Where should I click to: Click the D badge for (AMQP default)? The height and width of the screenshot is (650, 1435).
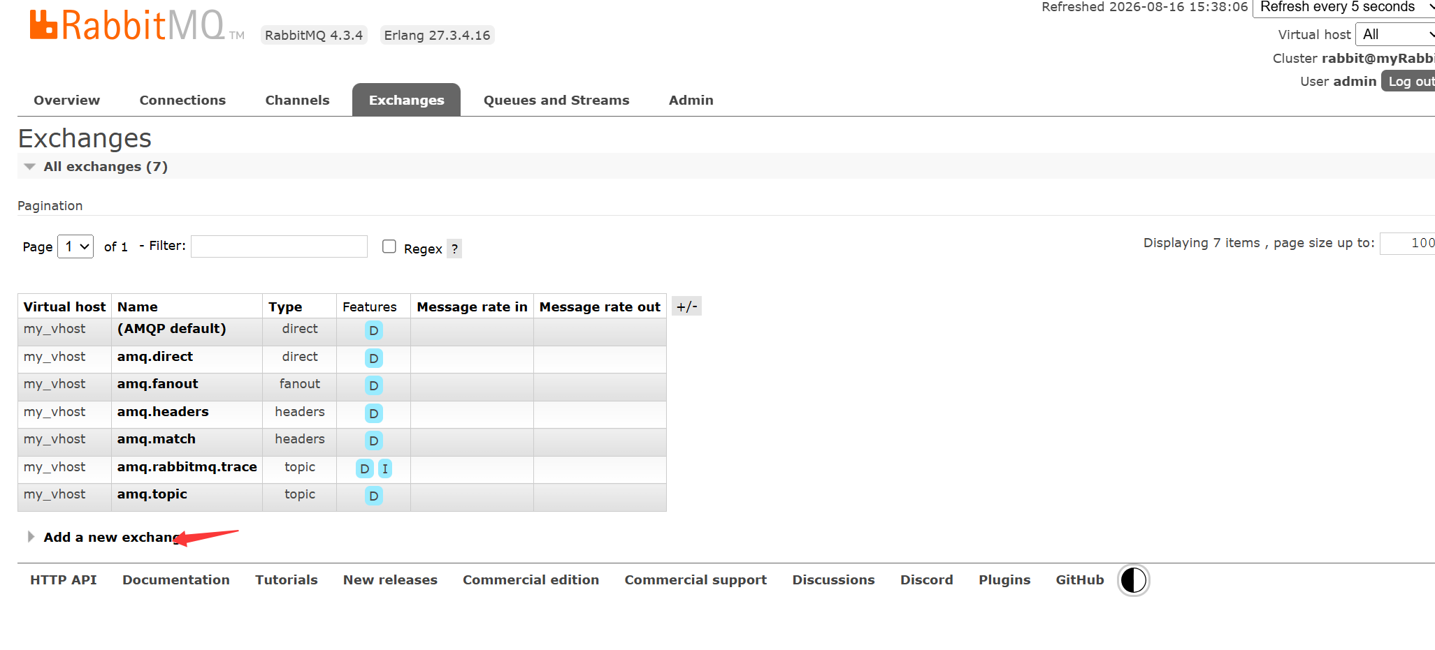[374, 330]
